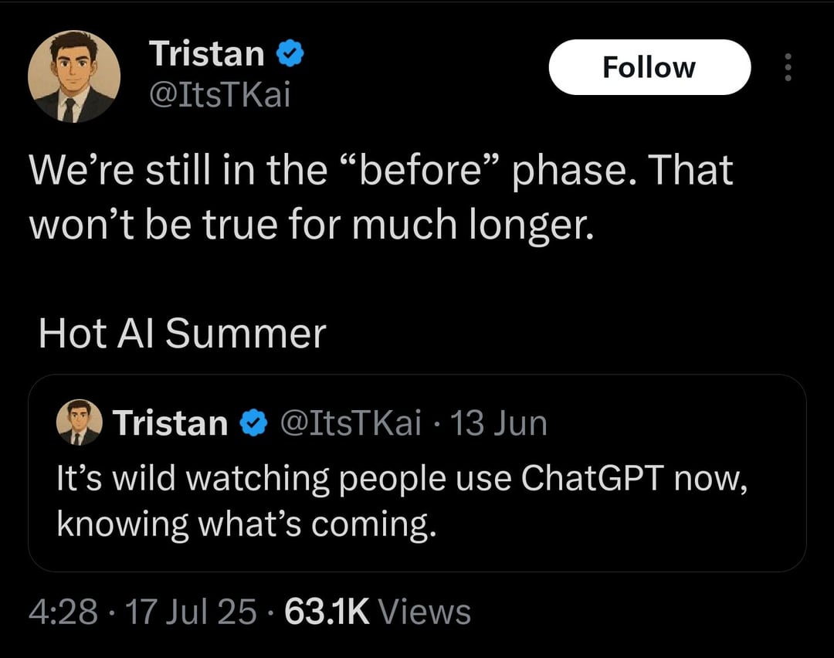Open the Tristan display name at top
The width and height of the screenshot is (834, 658).
(x=207, y=54)
